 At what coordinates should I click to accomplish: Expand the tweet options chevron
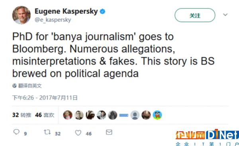225,15
